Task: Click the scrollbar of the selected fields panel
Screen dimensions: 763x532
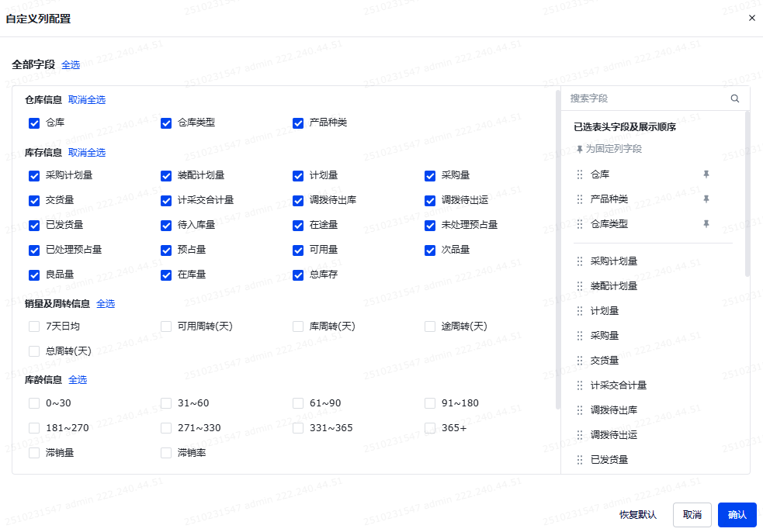Action: (x=747, y=195)
